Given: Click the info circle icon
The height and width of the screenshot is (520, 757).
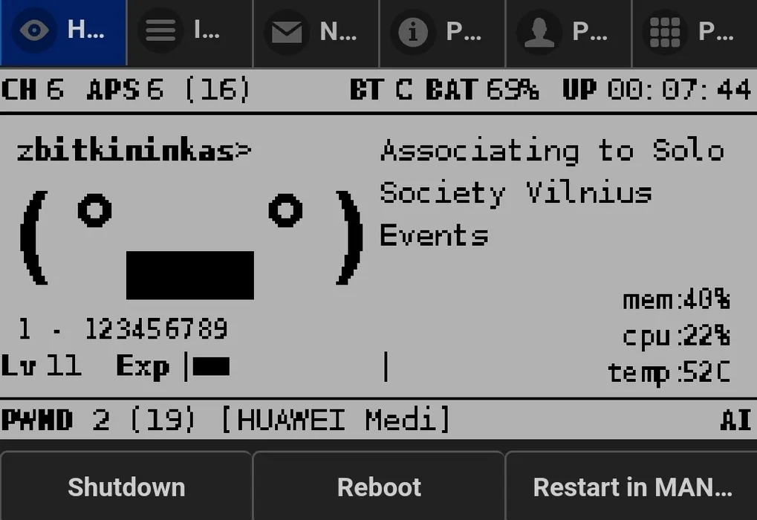Looking at the screenshot, I should 413,31.
